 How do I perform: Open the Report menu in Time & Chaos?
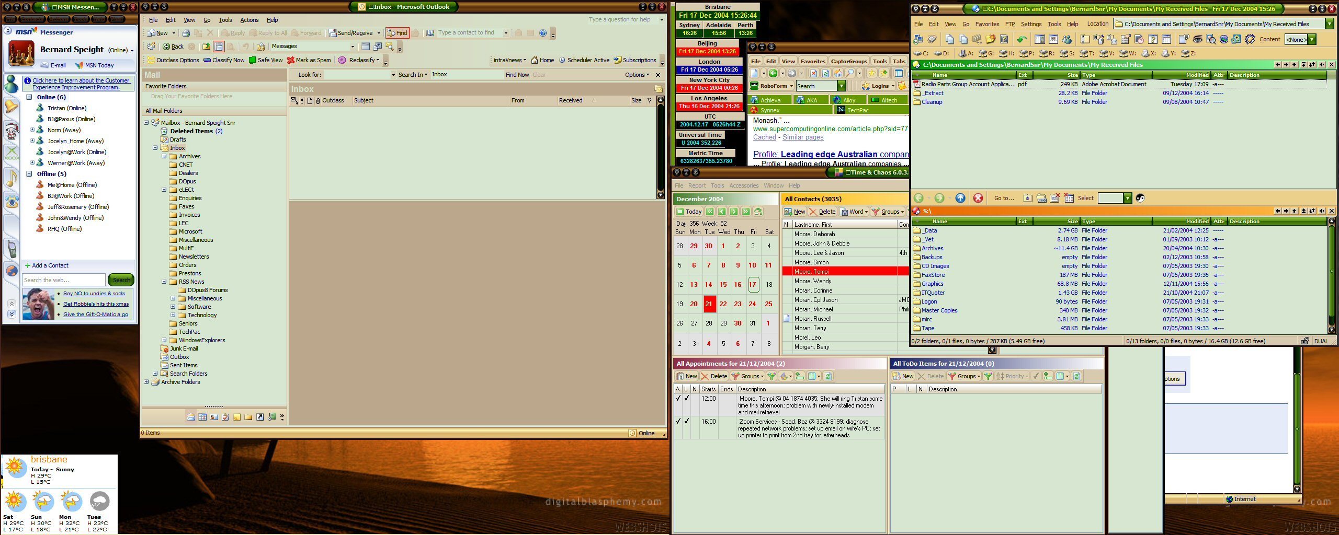tap(697, 185)
